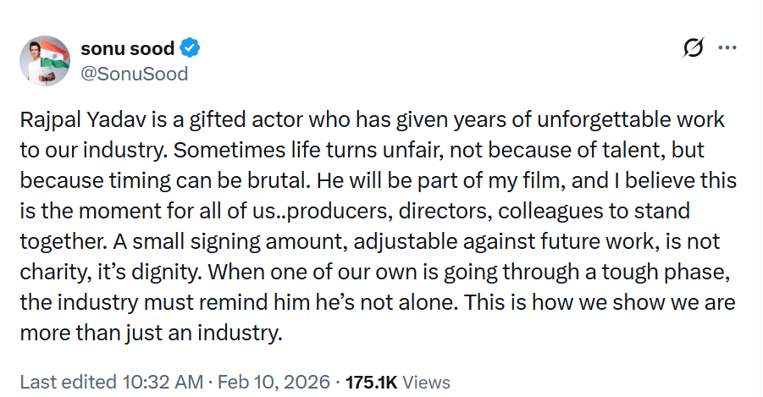This screenshot has height=397, width=763.
Task: Open sonu sood's profile picture
Action: 44,61
